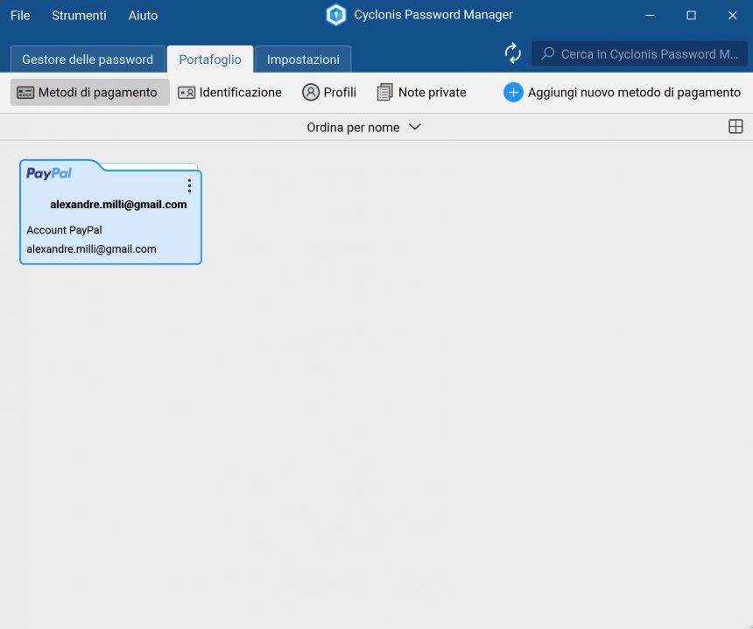Open the Note private section
753x629 pixels.
pyautogui.click(x=421, y=92)
